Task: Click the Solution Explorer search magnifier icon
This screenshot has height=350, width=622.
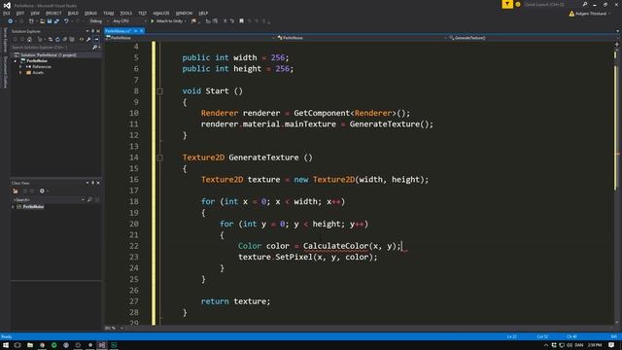Action: pyautogui.click(x=94, y=48)
